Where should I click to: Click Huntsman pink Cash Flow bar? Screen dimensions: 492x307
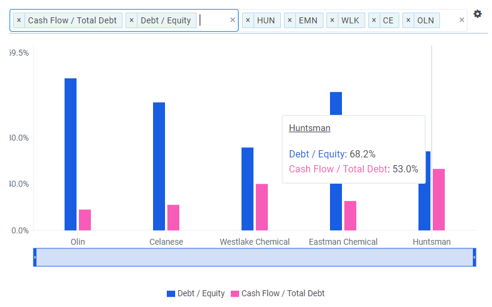click(439, 199)
